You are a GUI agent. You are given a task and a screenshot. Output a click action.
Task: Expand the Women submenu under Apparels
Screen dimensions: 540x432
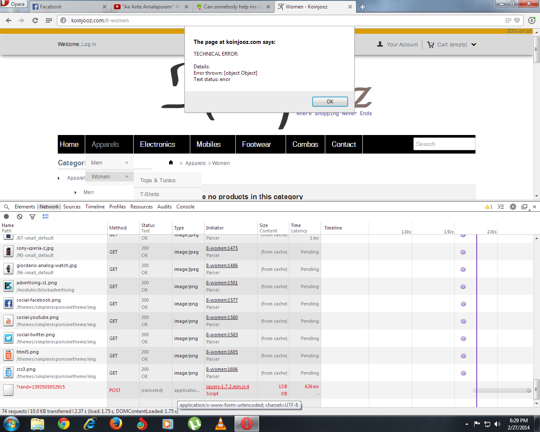click(x=127, y=177)
